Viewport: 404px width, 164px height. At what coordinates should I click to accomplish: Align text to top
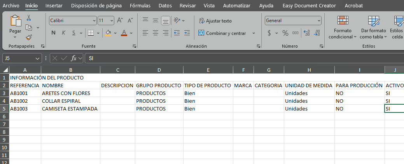(x=145, y=20)
